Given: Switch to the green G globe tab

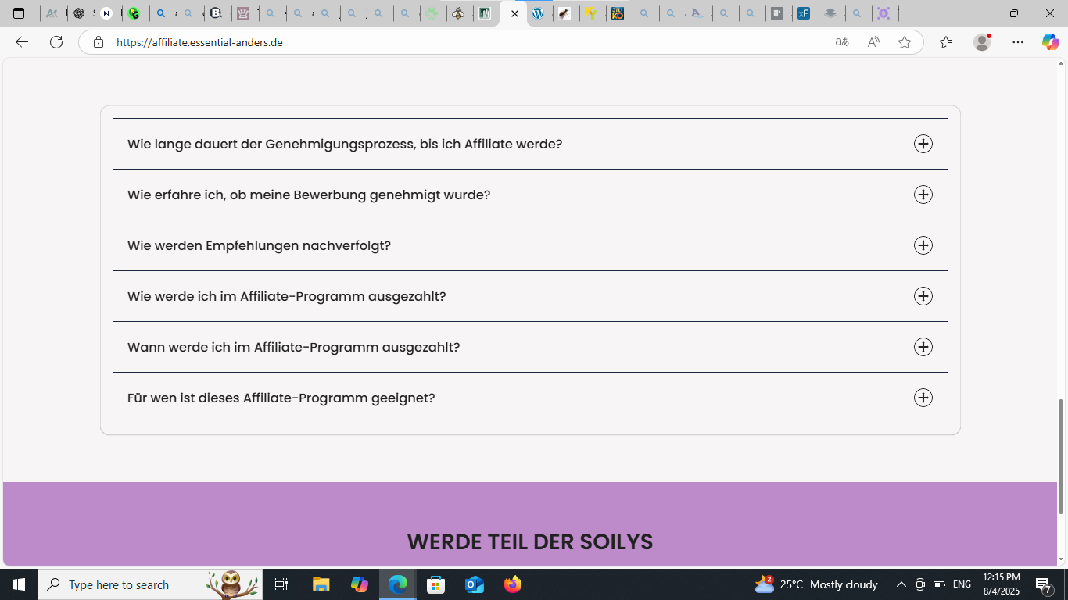Looking at the screenshot, I should [134, 13].
